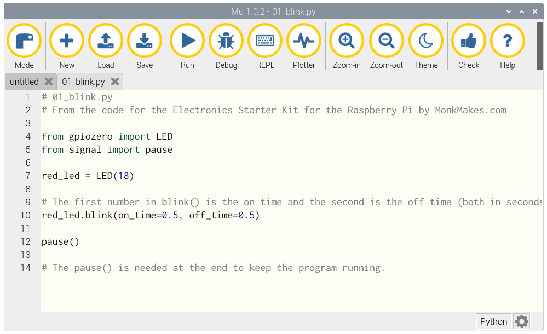Zoom in on the editor text
This screenshot has width=547, height=334.
(347, 41)
